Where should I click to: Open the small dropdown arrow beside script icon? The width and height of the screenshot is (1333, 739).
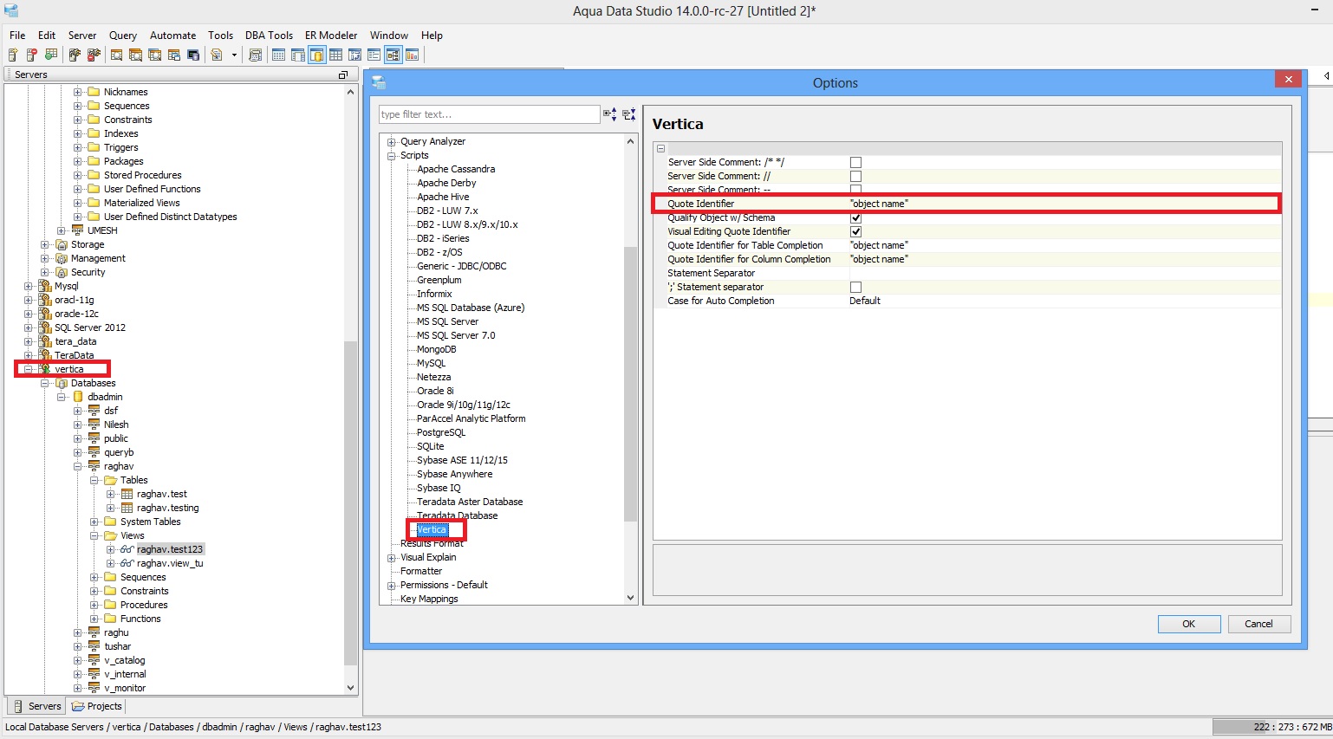pos(234,55)
